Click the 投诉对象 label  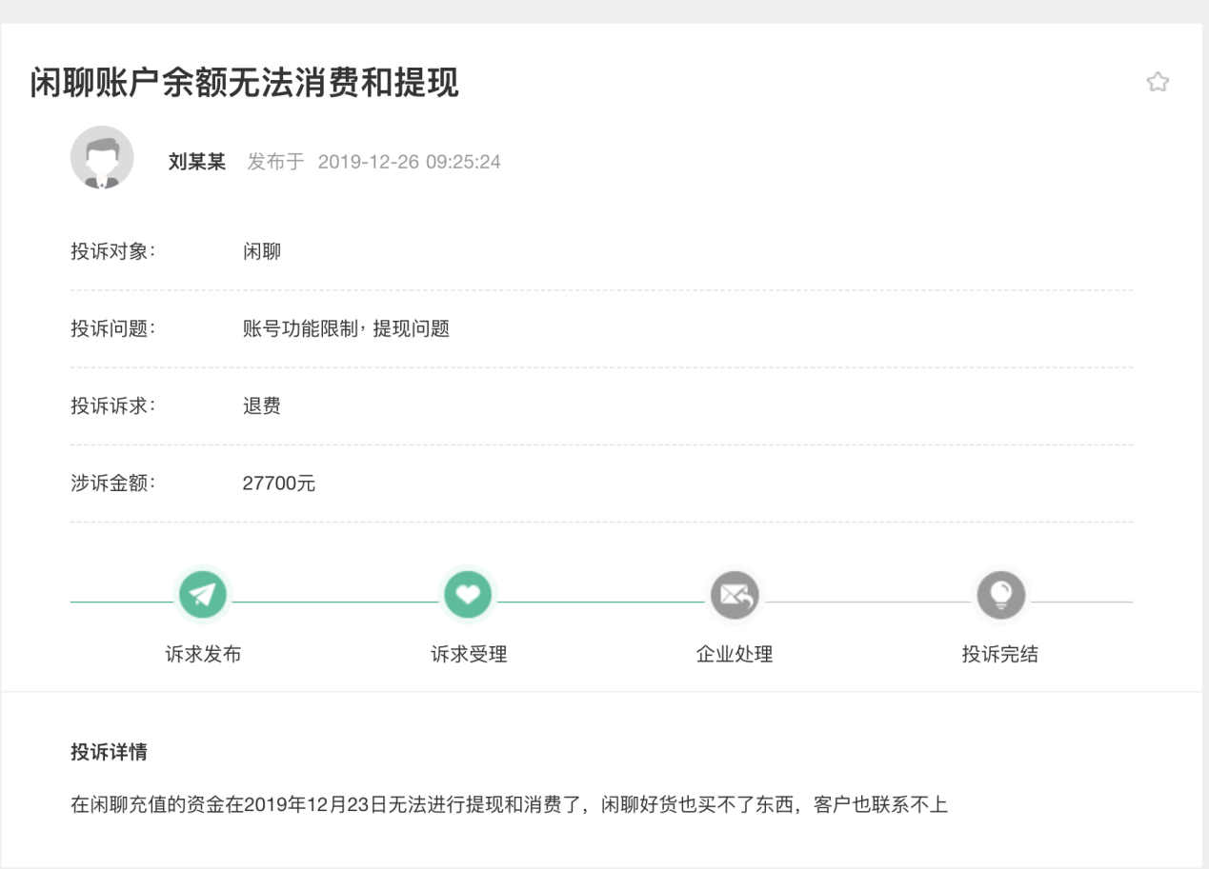pos(112,252)
